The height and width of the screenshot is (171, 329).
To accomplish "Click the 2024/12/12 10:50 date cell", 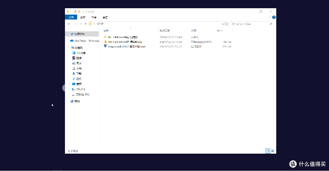I will 170,42.
